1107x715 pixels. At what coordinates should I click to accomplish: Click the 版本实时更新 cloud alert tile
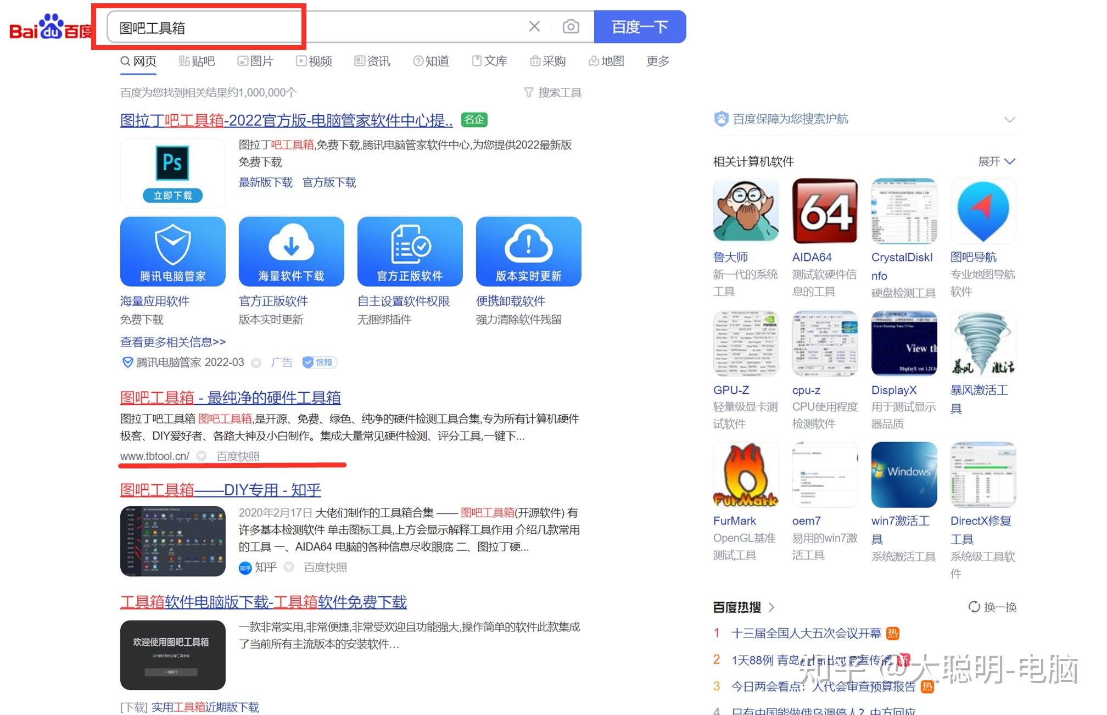point(528,252)
